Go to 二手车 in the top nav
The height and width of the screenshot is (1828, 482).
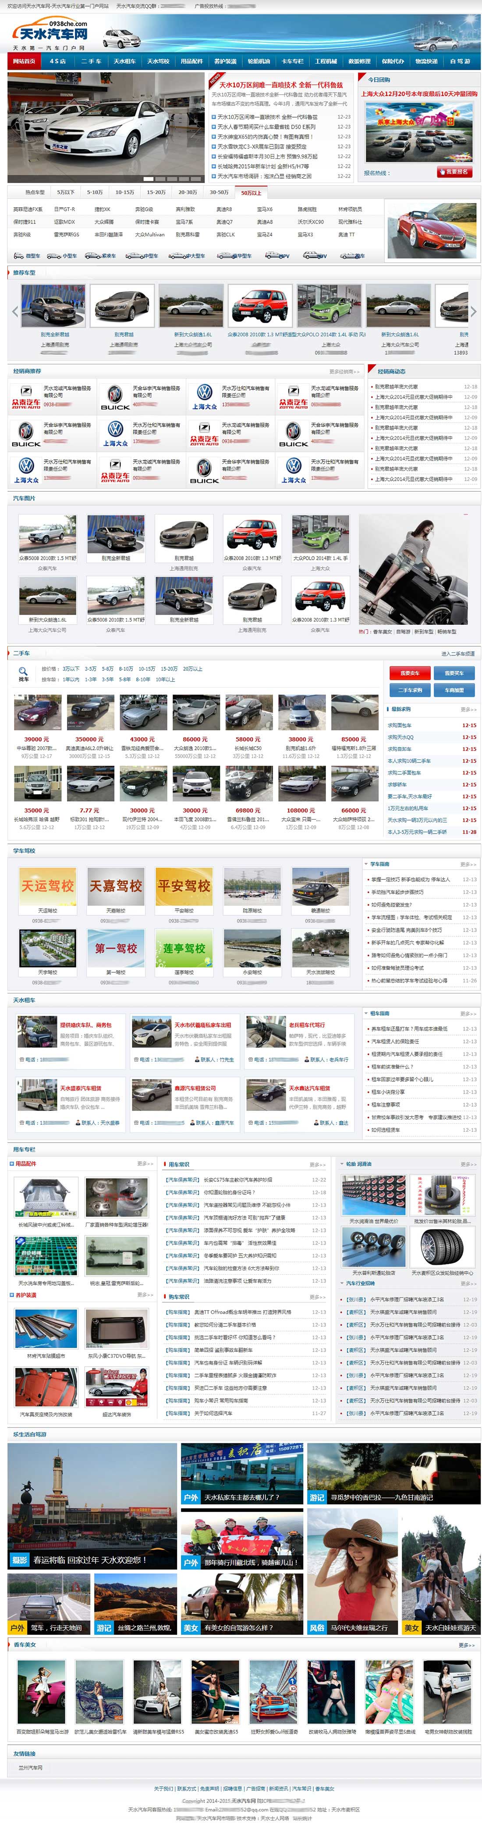point(91,61)
